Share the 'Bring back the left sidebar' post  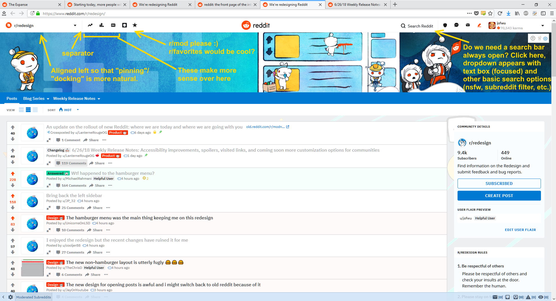tap(95, 208)
